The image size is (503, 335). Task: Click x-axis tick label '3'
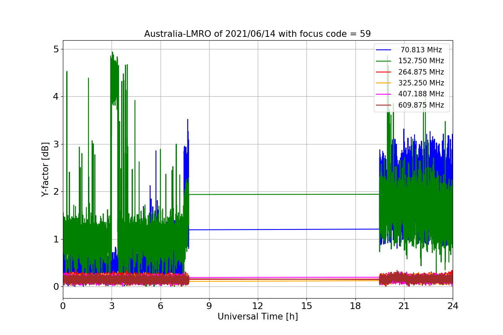[111, 306]
